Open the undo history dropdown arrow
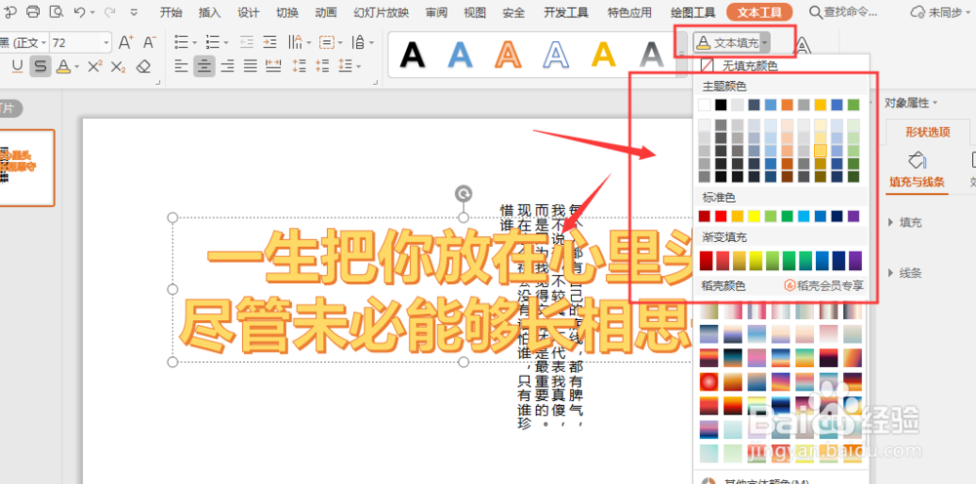The width and height of the screenshot is (976, 484). 93,13
